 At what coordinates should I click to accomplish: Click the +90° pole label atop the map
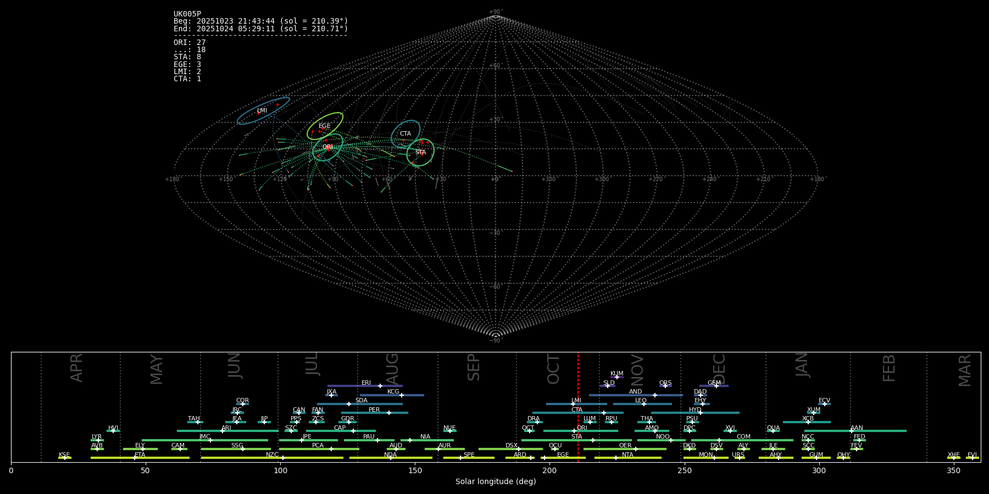[x=496, y=12]
